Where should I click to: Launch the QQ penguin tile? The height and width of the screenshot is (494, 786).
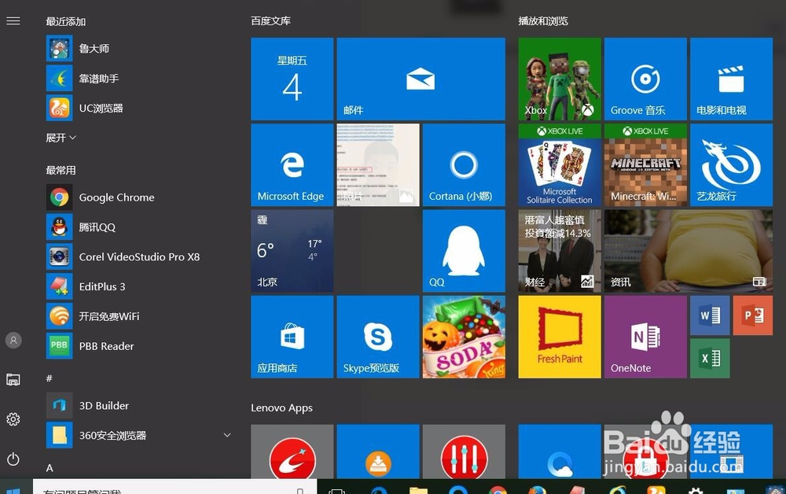click(465, 251)
